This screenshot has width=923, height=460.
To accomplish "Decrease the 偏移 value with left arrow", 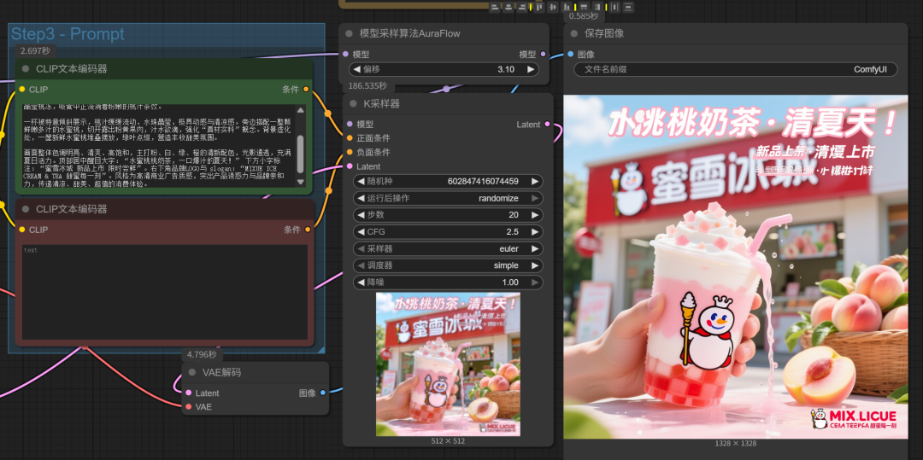I will (x=357, y=69).
